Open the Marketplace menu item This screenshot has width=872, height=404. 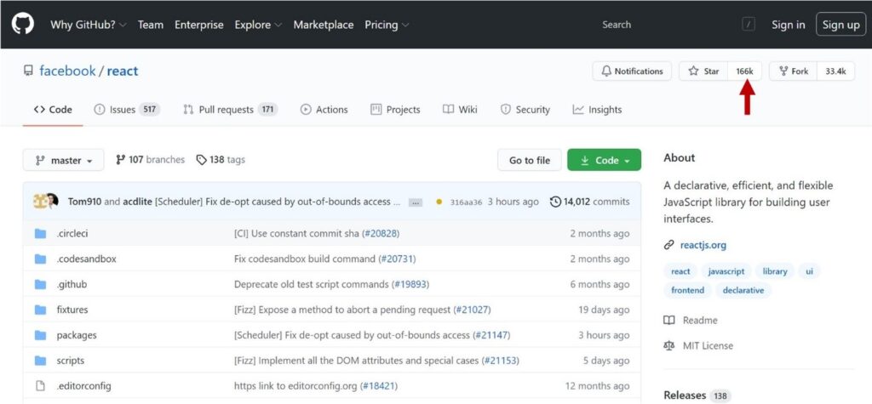(x=323, y=25)
